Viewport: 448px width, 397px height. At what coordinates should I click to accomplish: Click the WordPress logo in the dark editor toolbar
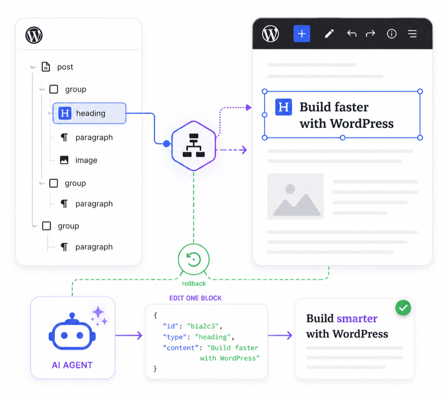[x=270, y=34]
